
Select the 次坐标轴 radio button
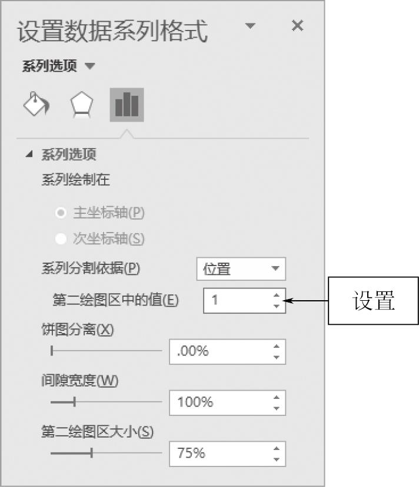(x=60, y=239)
